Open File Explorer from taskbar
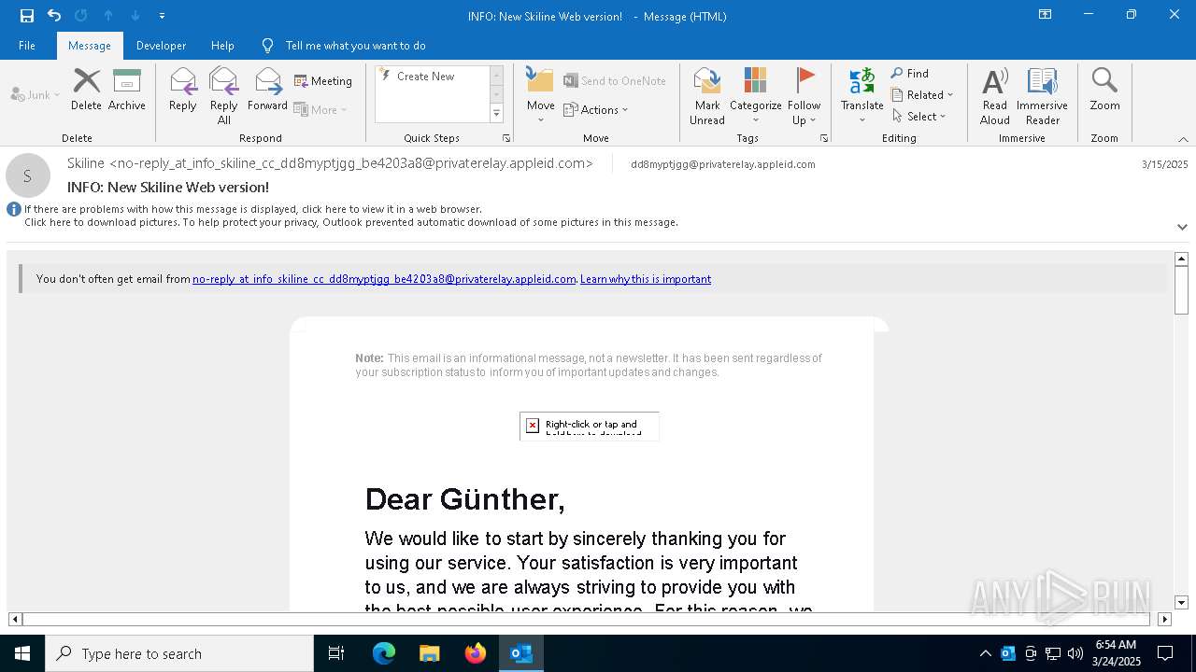The image size is (1196, 672). [430, 653]
